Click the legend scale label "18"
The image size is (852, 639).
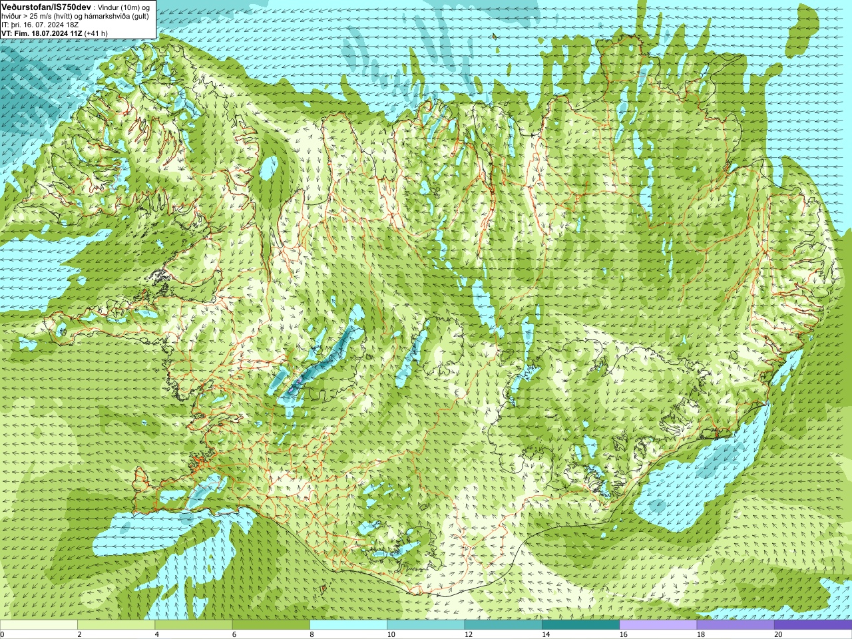pyautogui.click(x=701, y=634)
